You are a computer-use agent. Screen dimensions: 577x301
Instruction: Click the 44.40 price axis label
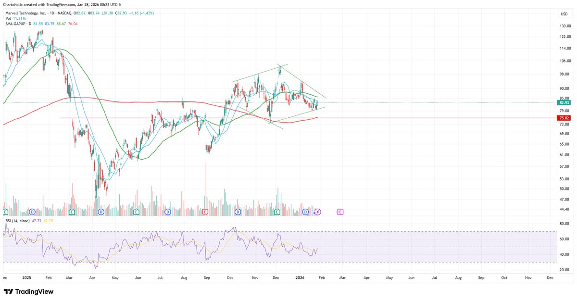564,210
